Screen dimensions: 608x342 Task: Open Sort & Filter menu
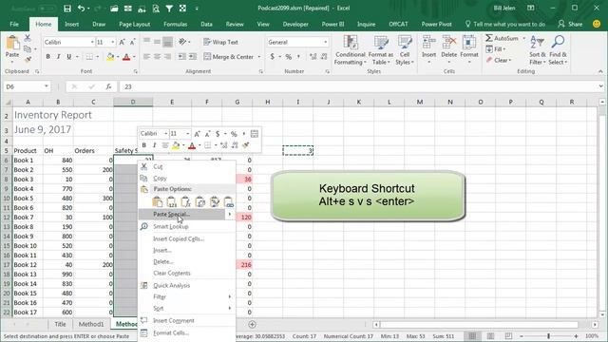click(538, 50)
